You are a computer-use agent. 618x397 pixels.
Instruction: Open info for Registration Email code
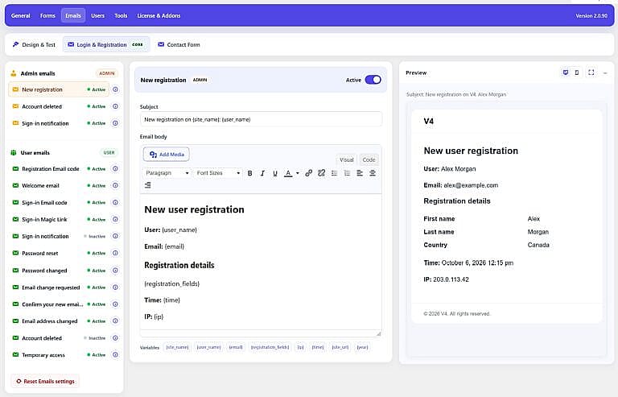(115, 169)
